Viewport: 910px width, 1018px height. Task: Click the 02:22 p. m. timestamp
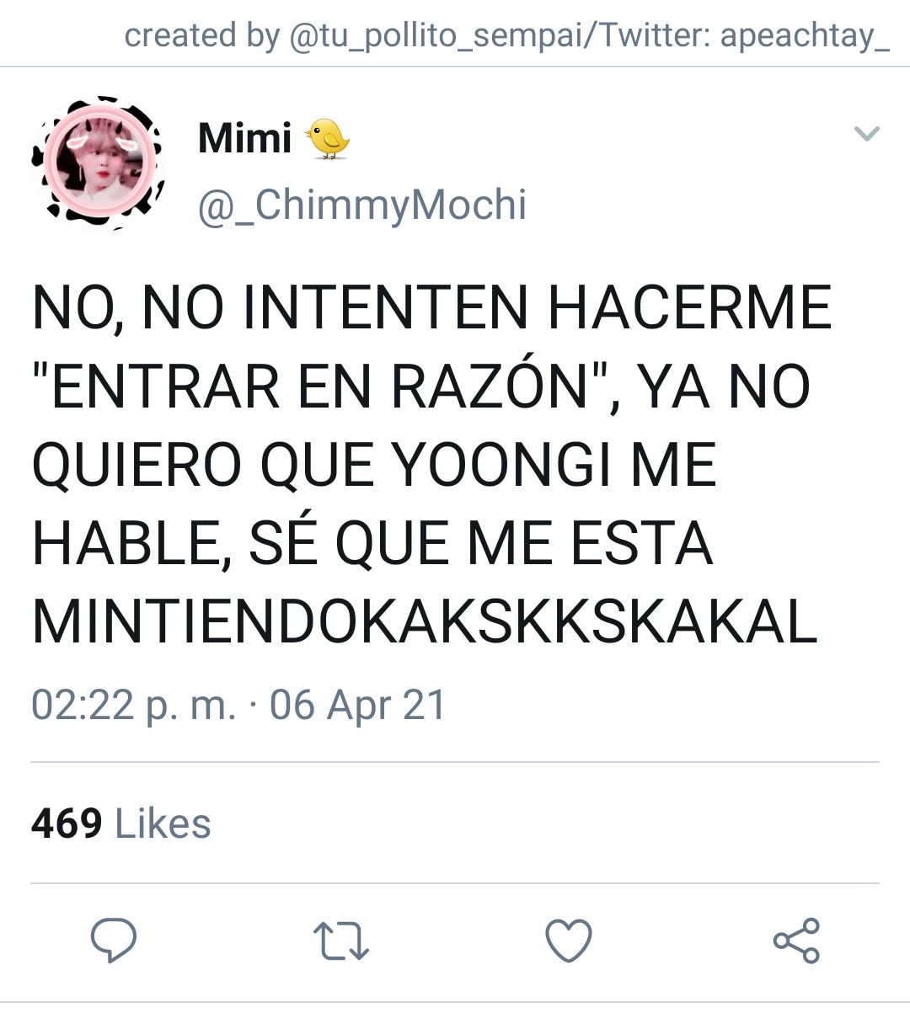click(x=133, y=705)
